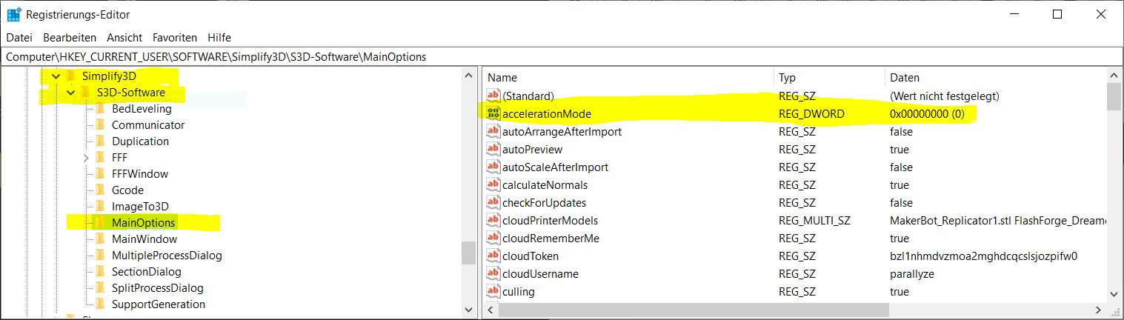Image resolution: width=1124 pixels, height=320 pixels.
Task: Collapse the S3D-Software tree node
Action: click(70, 93)
